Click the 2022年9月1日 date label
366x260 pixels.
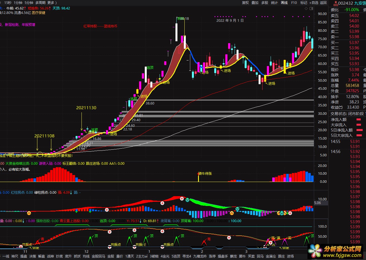click(x=230, y=20)
